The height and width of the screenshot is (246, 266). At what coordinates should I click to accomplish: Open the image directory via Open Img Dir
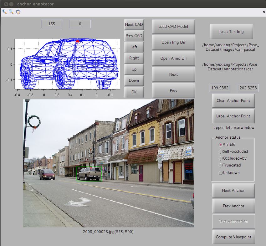tap(173, 42)
